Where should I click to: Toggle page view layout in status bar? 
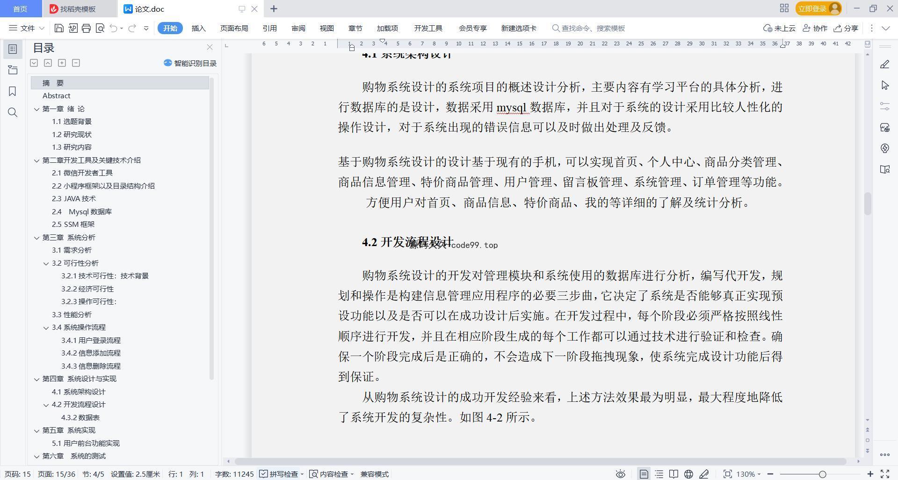[644, 474]
